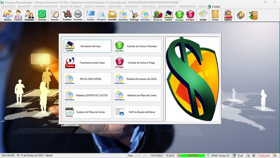Open the Recibo toolbar icon
280x158 pixels.
203,15
